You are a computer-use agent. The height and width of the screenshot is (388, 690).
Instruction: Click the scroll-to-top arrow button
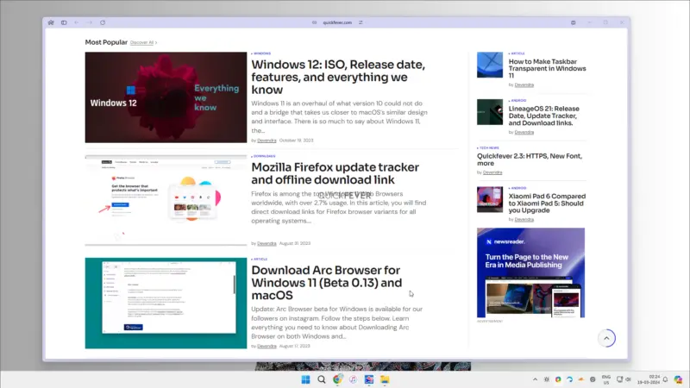pyautogui.click(x=606, y=338)
